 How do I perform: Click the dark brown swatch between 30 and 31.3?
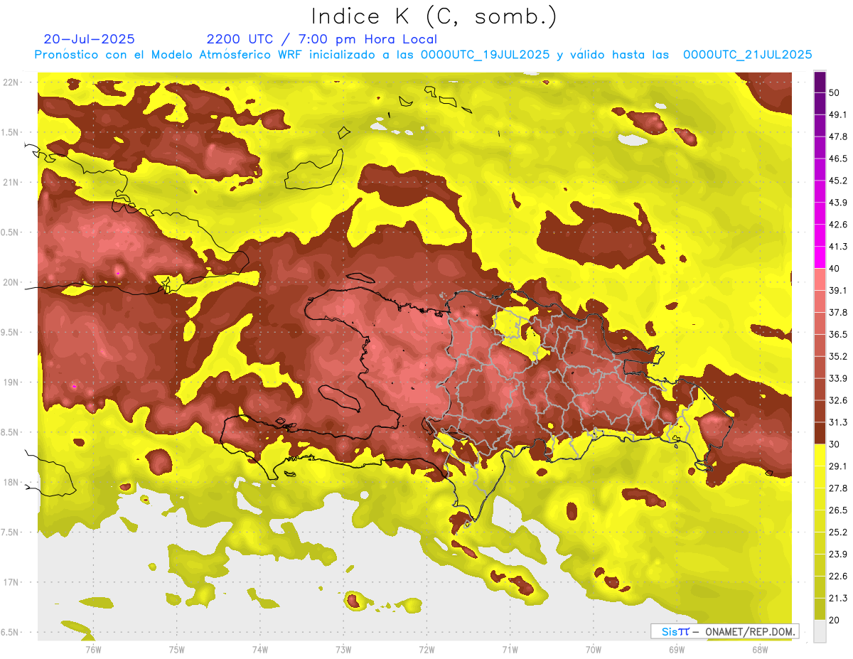(820, 434)
